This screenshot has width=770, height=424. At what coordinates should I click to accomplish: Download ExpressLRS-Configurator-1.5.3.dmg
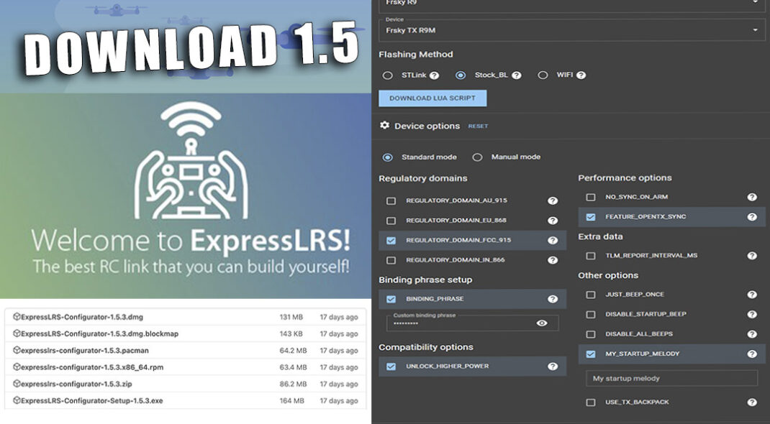(x=82, y=317)
